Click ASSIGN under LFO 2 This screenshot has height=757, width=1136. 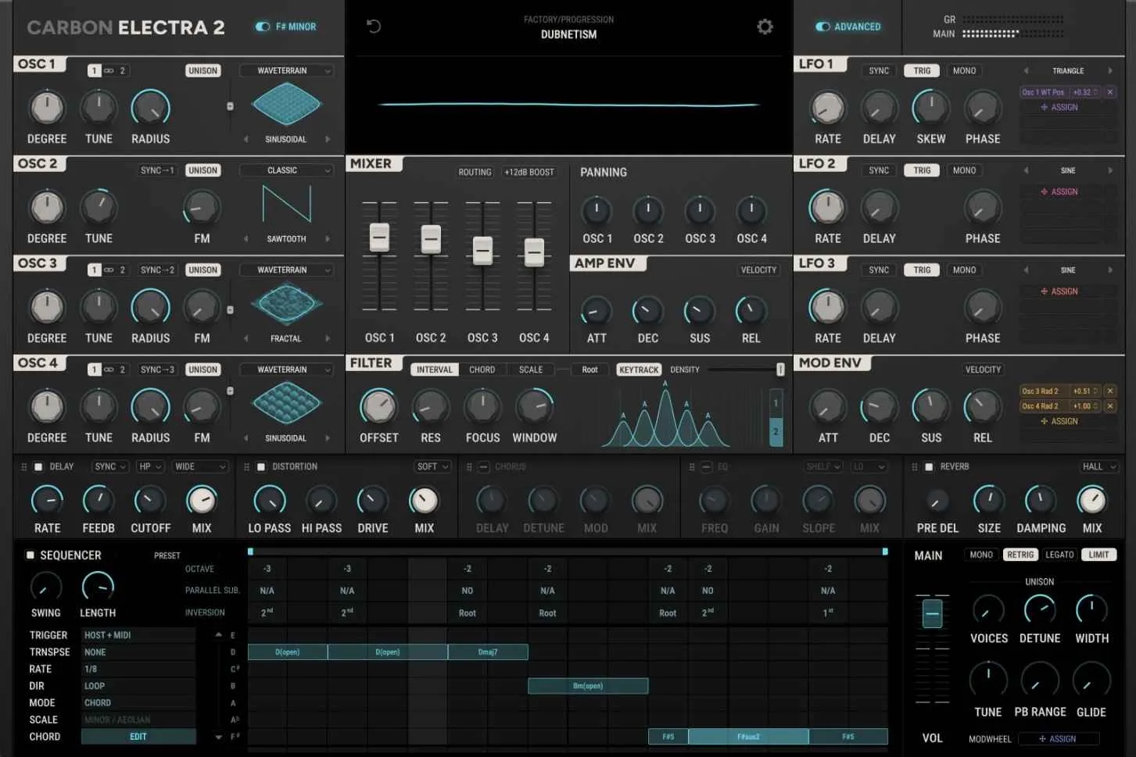tap(1059, 192)
